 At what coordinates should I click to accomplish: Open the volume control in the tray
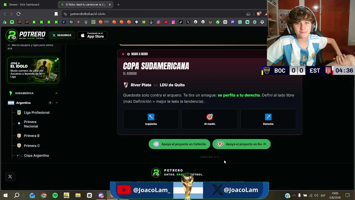[x=316, y=196]
